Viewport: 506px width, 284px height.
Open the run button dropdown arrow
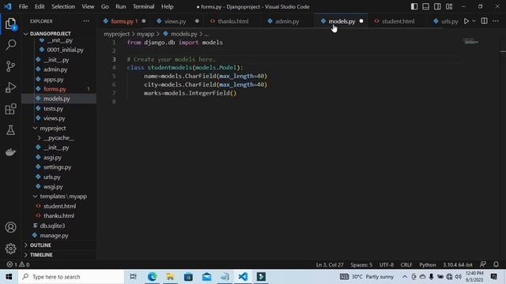click(474, 21)
